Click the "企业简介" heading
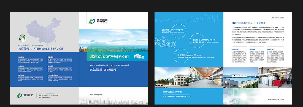This screenshot has width=303, height=107. tap(261, 23)
